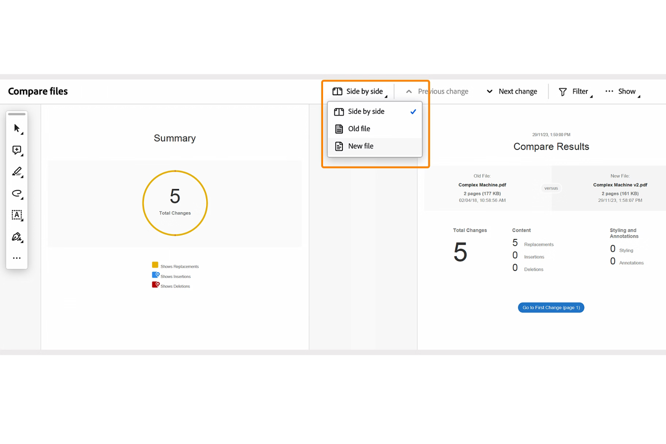Image resolution: width=666 pixels, height=444 pixels.
Task: Select the New file view option
Action: 360,146
